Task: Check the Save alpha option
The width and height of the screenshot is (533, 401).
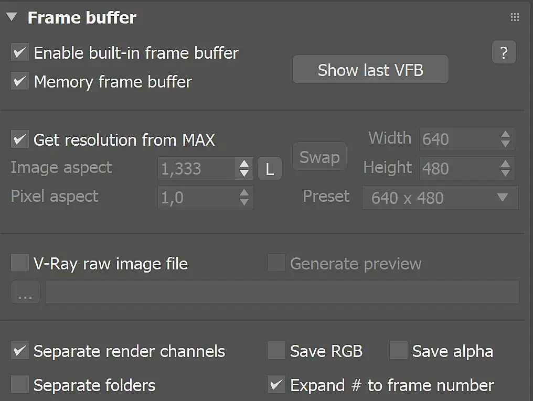Action: (x=399, y=351)
